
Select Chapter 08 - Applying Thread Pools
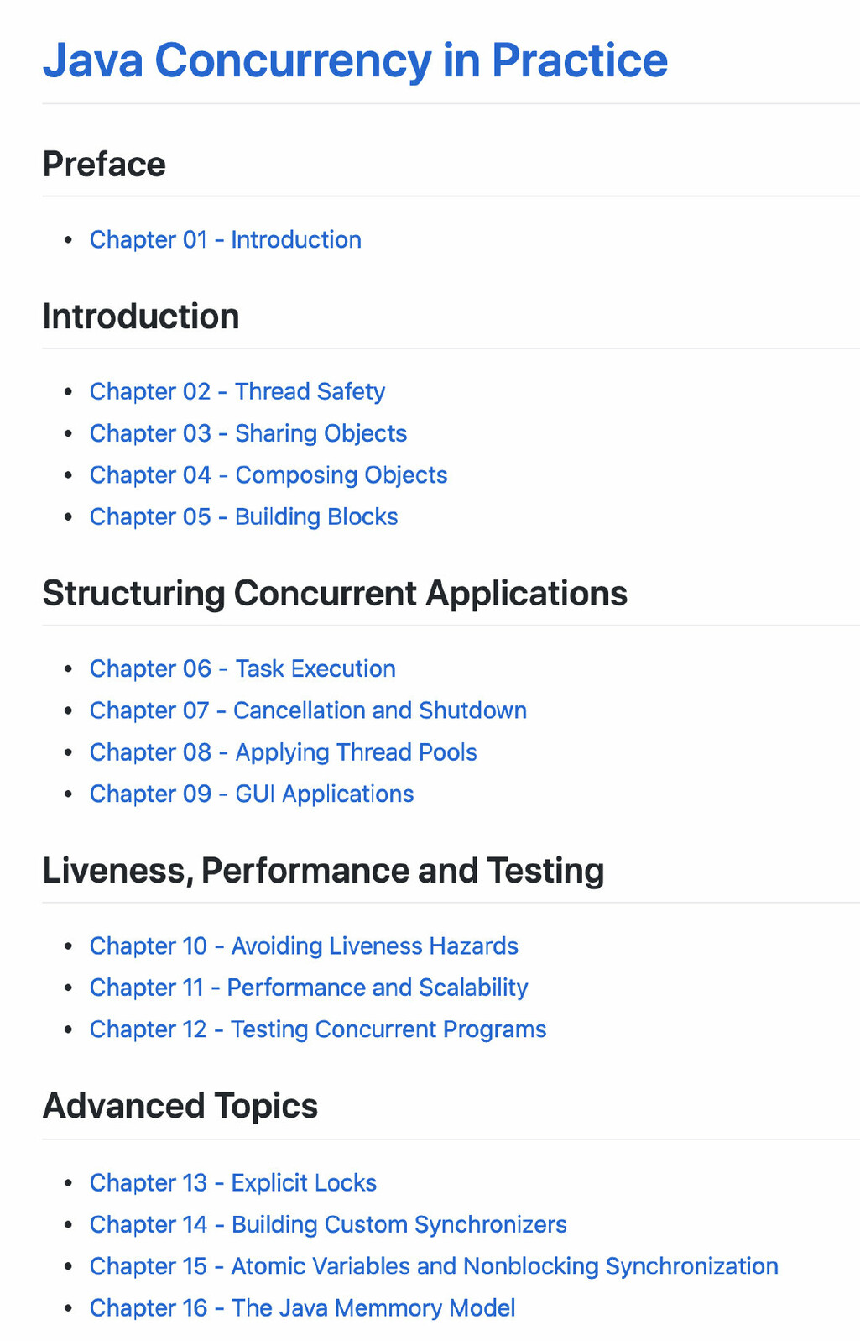(x=283, y=752)
